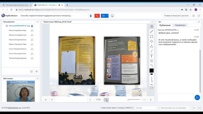Select user Татьяна Владимировна in list
The height and width of the screenshot is (114, 203).
18,58
